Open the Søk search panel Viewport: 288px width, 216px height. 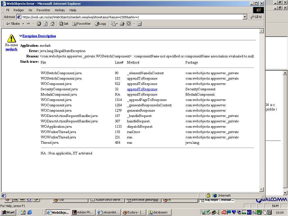point(64,24)
